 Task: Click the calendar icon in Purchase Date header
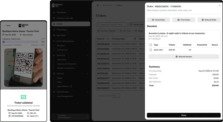(135, 39)
